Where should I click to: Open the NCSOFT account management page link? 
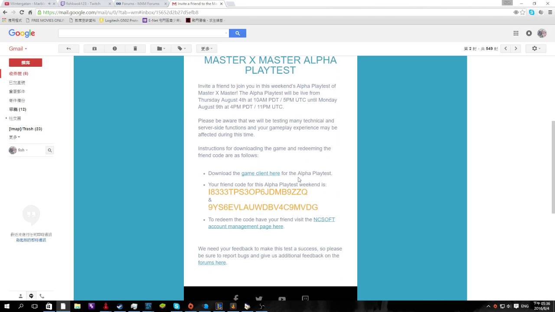(x=271, y=223)
